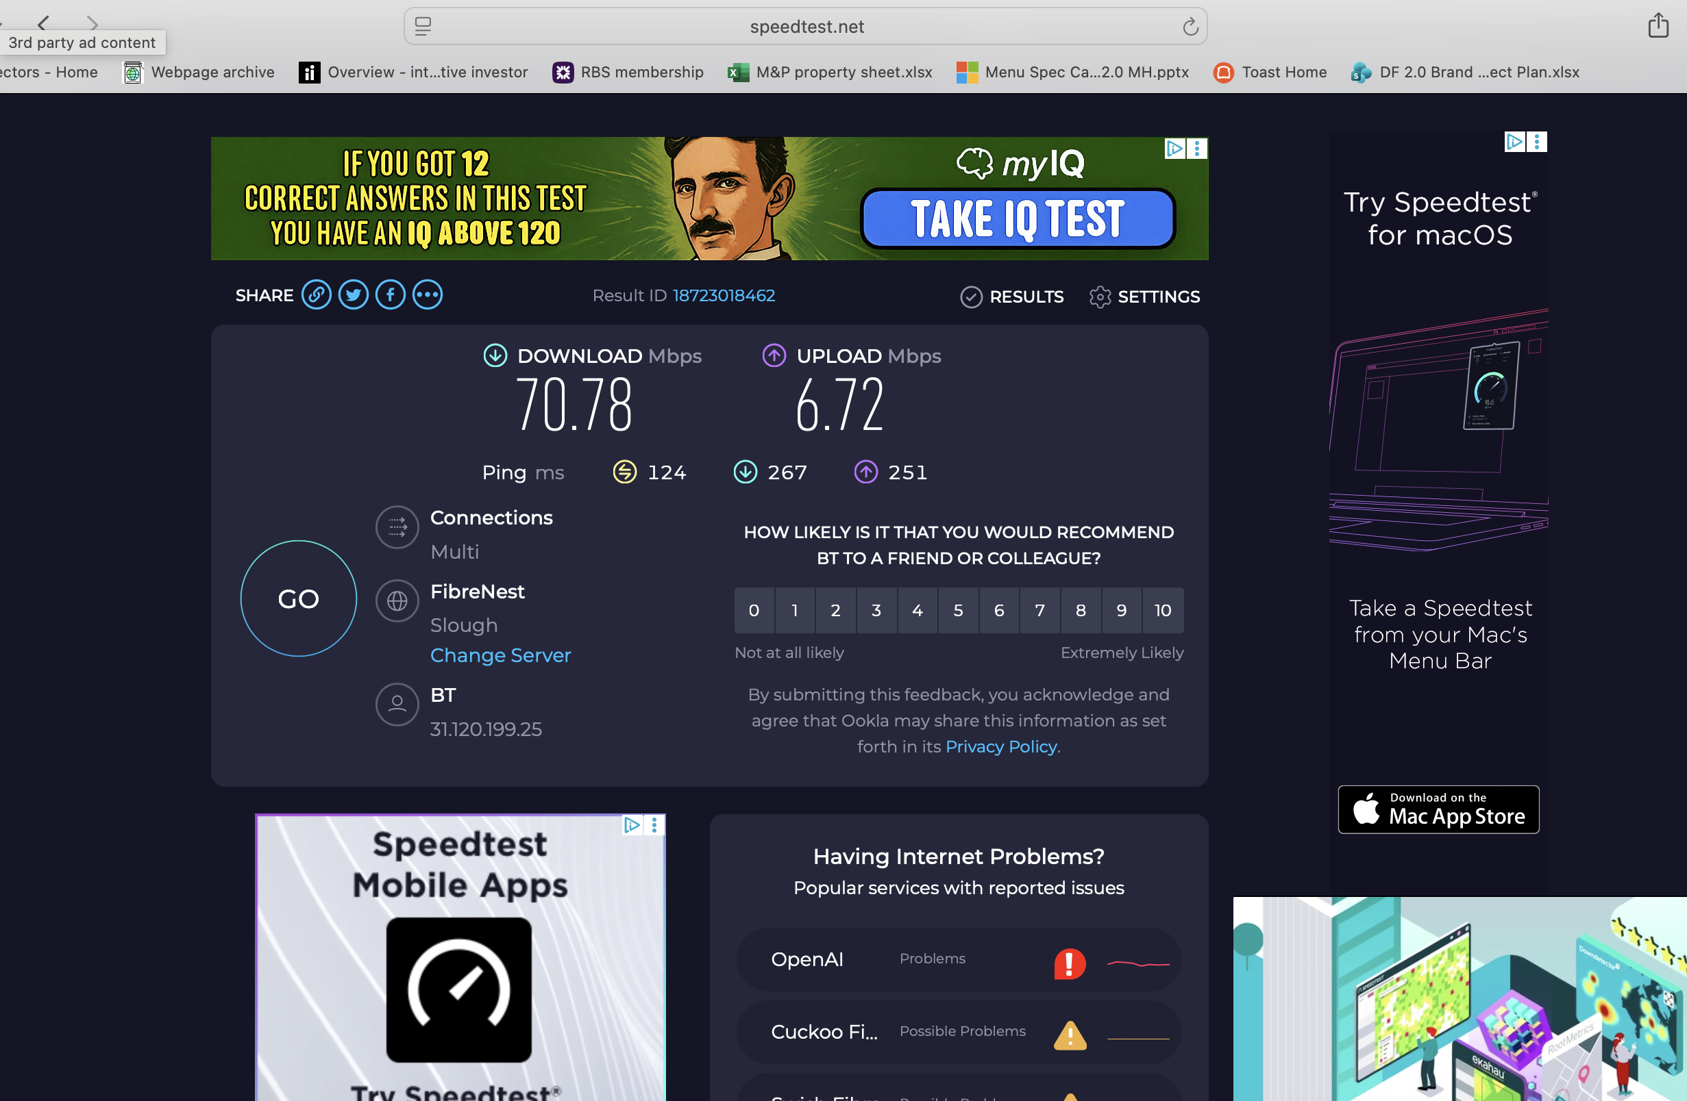The width and height of the screenshot is (1687, 1101).
Task: Click the speedtest.net address bar
Action: 806,27
